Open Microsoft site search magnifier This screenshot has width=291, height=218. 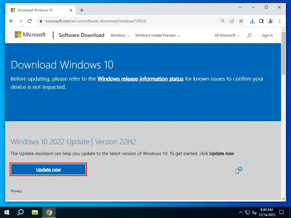coord(249,35)
